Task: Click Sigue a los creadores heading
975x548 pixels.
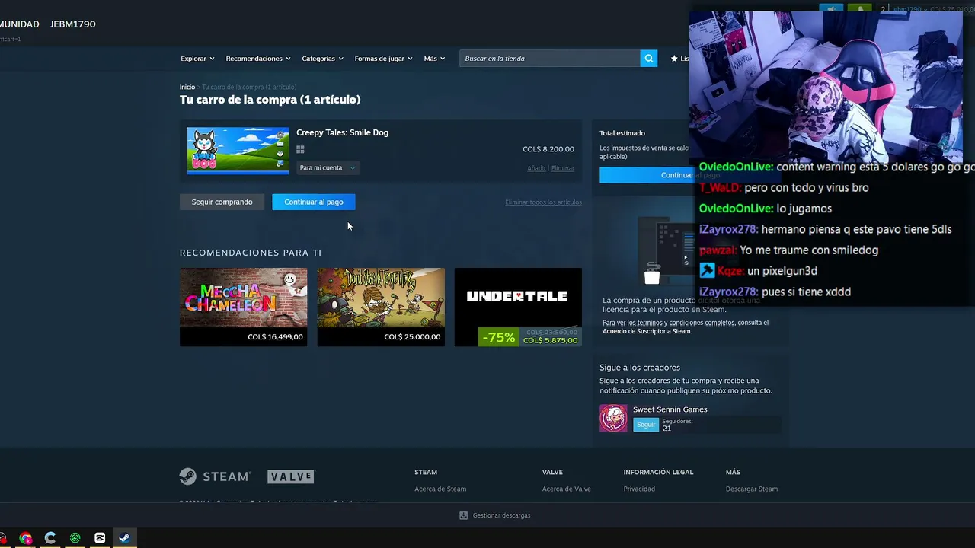Action: (640, 368)
